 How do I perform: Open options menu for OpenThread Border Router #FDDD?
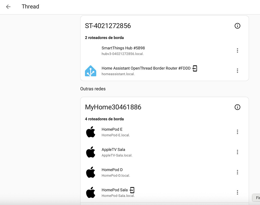pyautogui.click(x=237, y=71)
